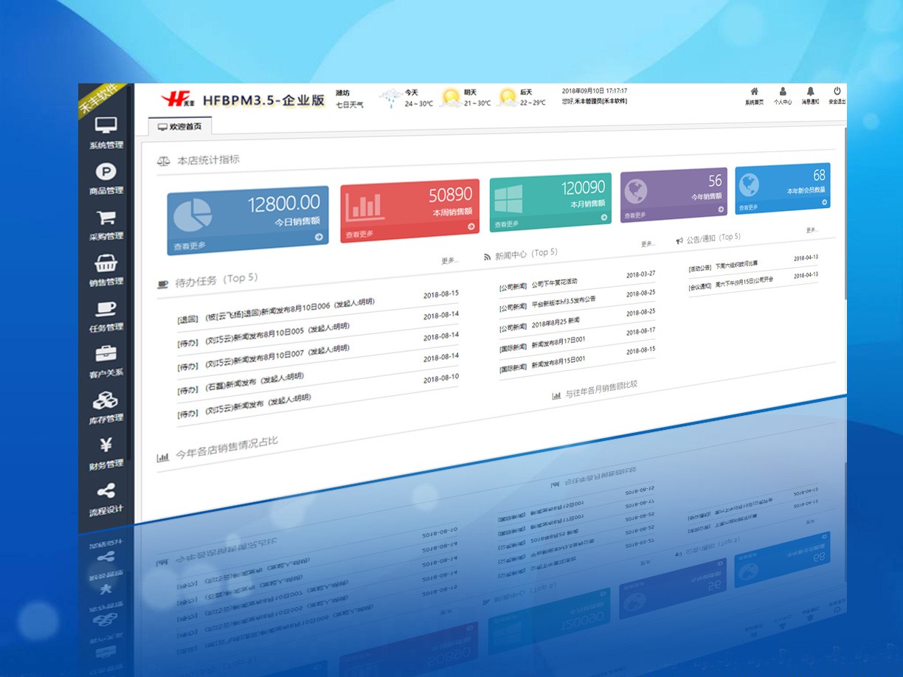903x677 pixels.
Task: Expand 更多 for 公告/通知 list
Action: click(x=812, y=230)
